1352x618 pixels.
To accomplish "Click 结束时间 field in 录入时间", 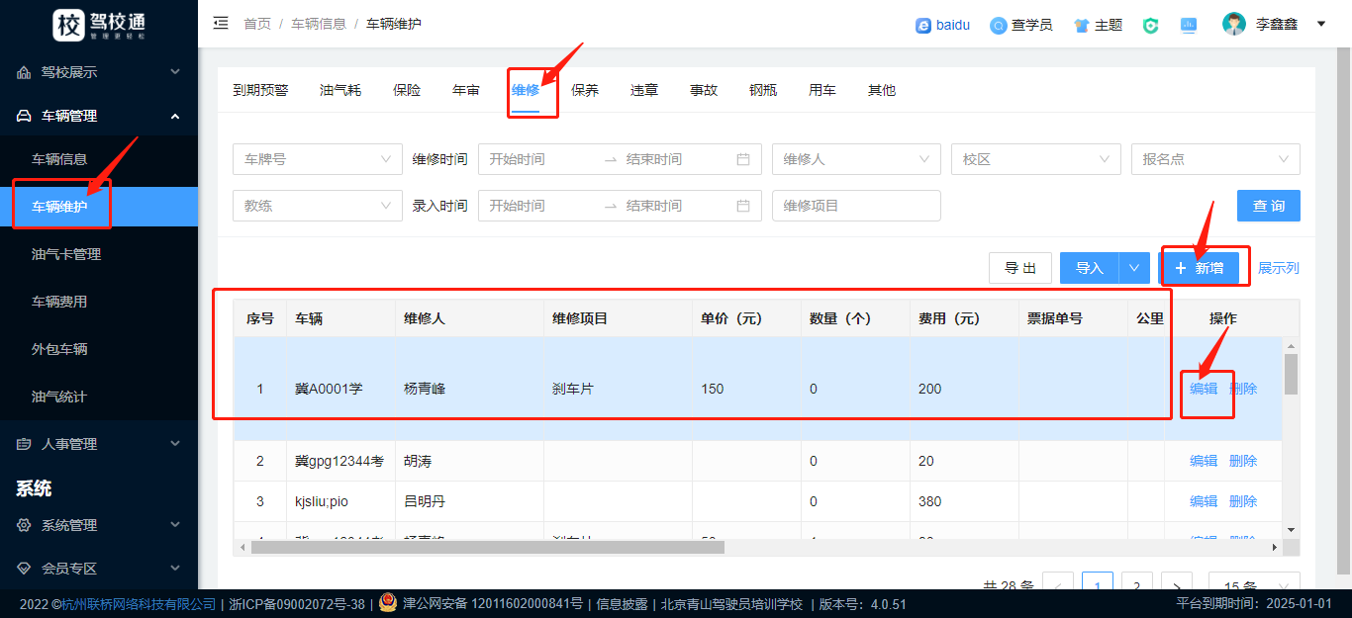I will click(x=678, y=206).
